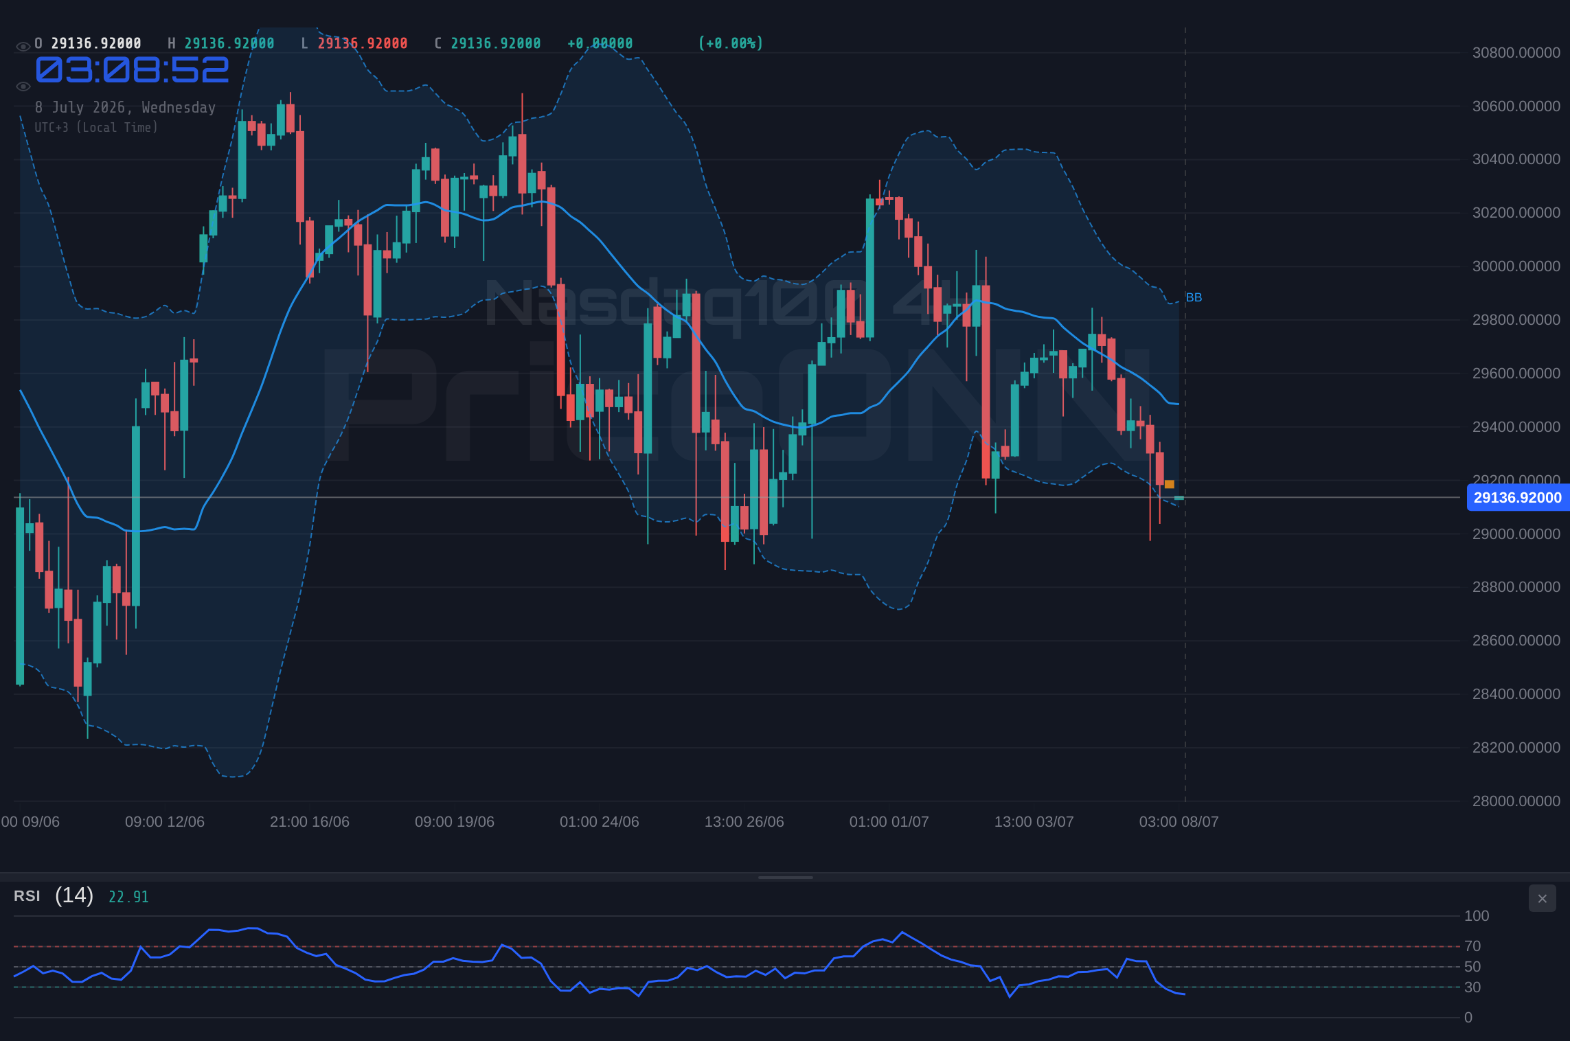Click the Open value 29136.92000
Image resolution: width=1570 pixels, height=1041 pixels.
96,43
